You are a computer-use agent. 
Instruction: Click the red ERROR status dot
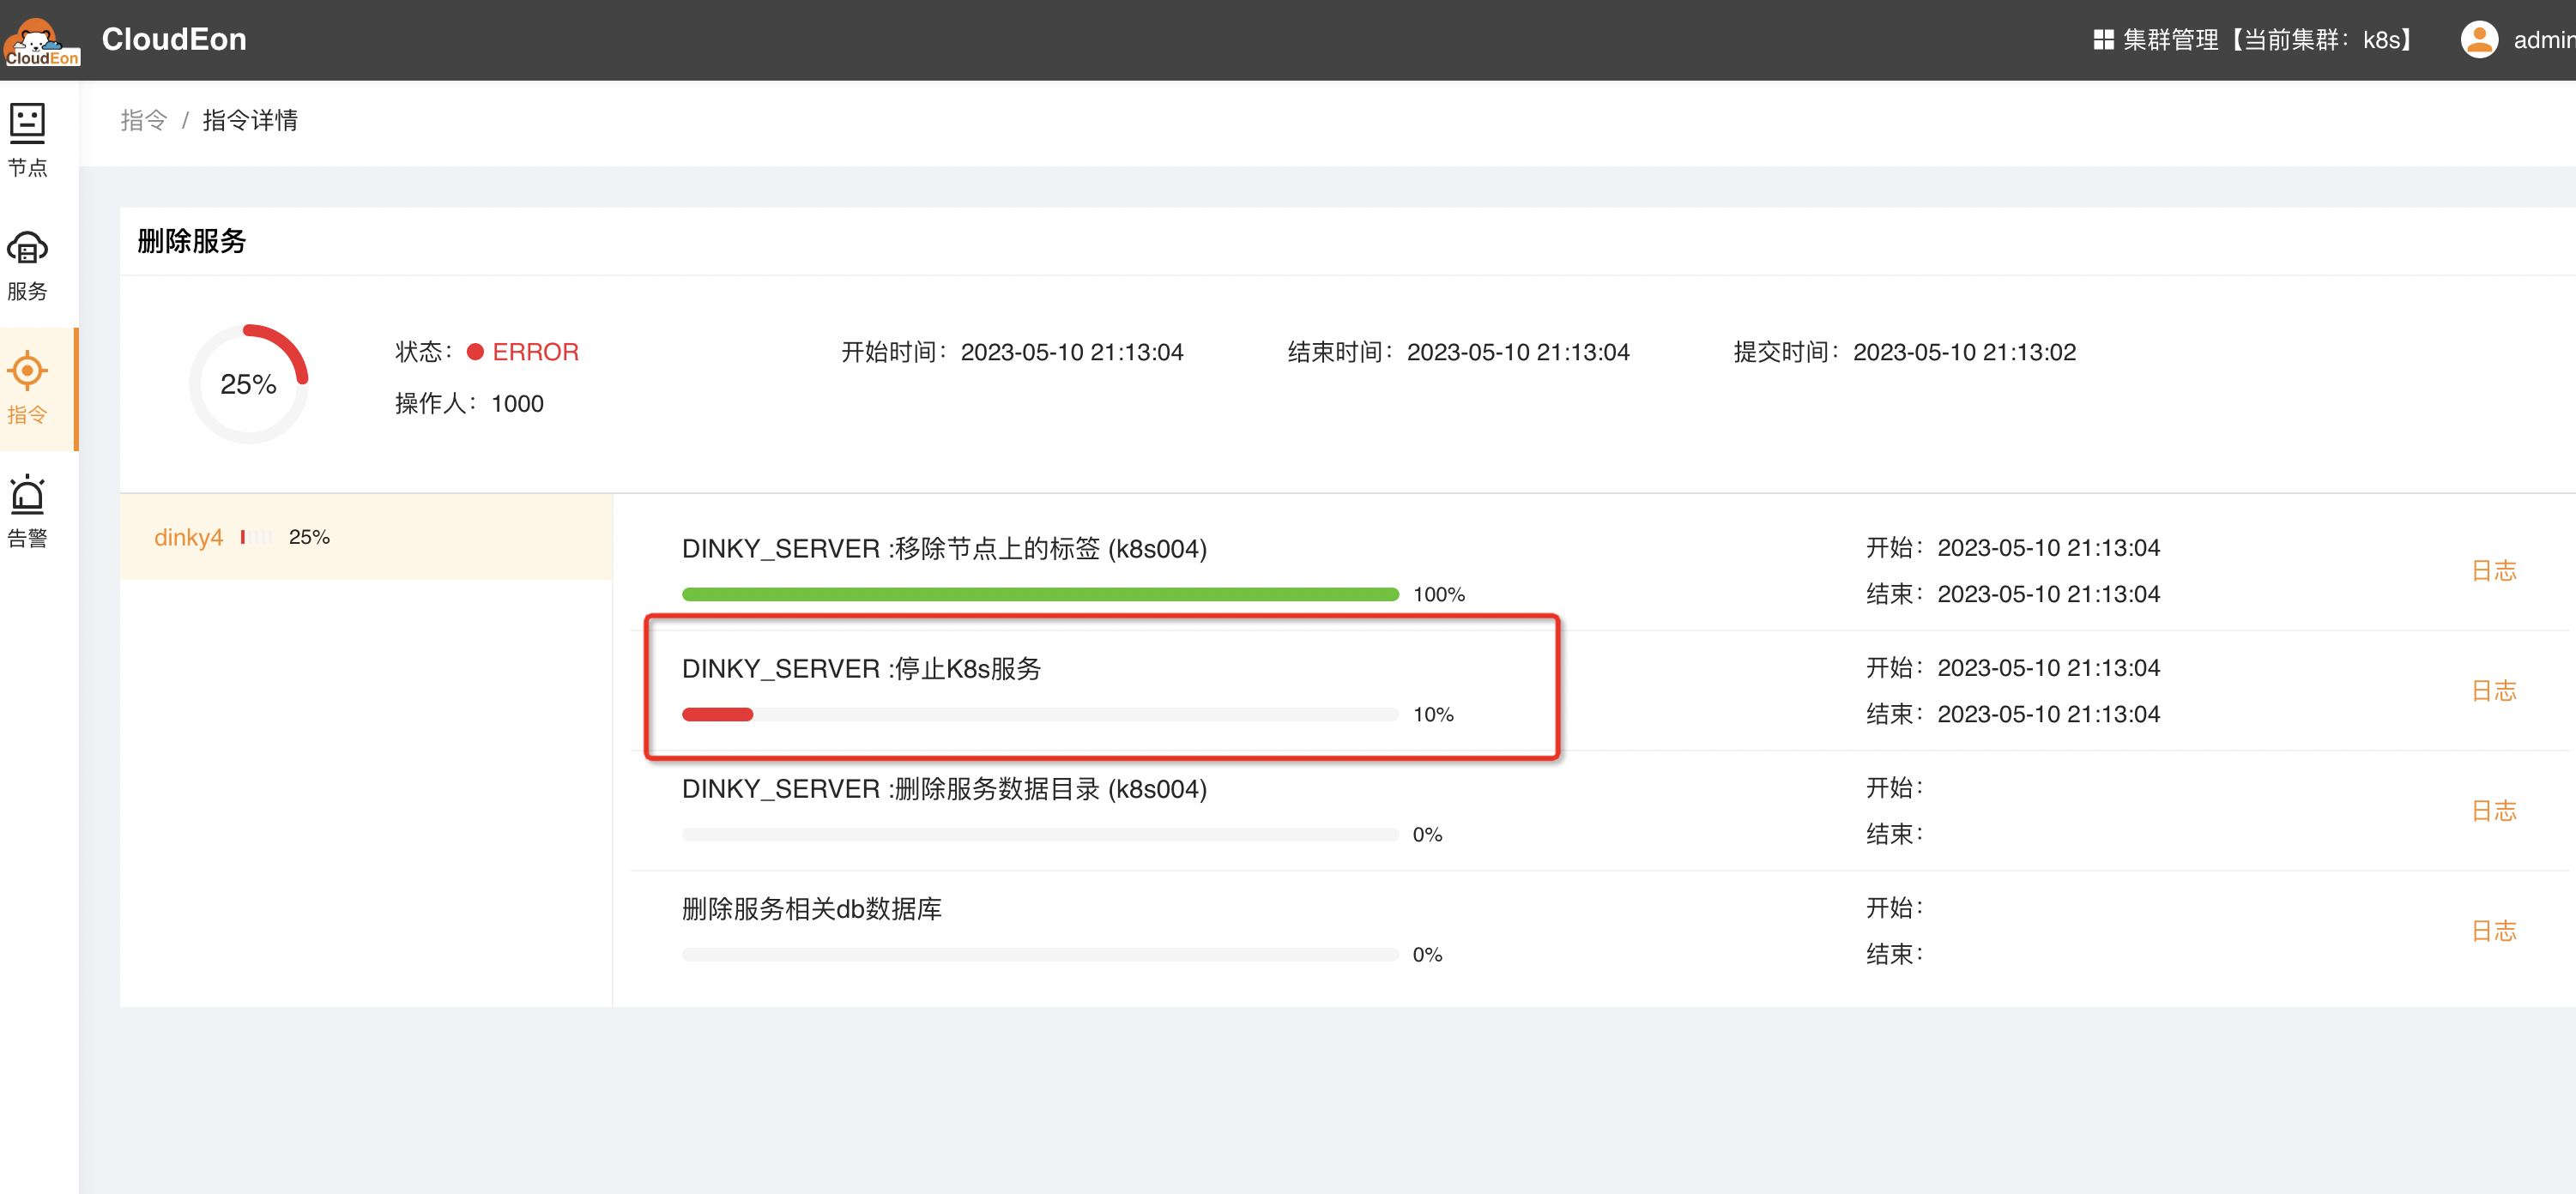[x=476, y=352]
